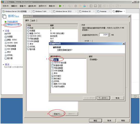140x124 pixels.
Task: Close the 群晖Nas tab
Action: (124, 11)
